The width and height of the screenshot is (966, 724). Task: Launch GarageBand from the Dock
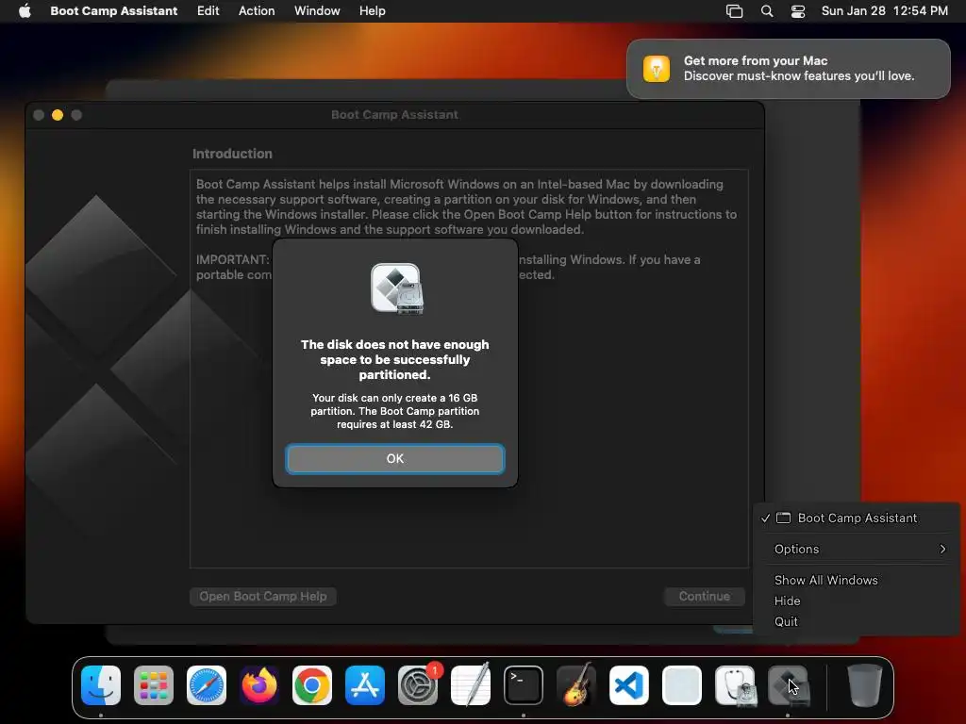pos(576,685)
